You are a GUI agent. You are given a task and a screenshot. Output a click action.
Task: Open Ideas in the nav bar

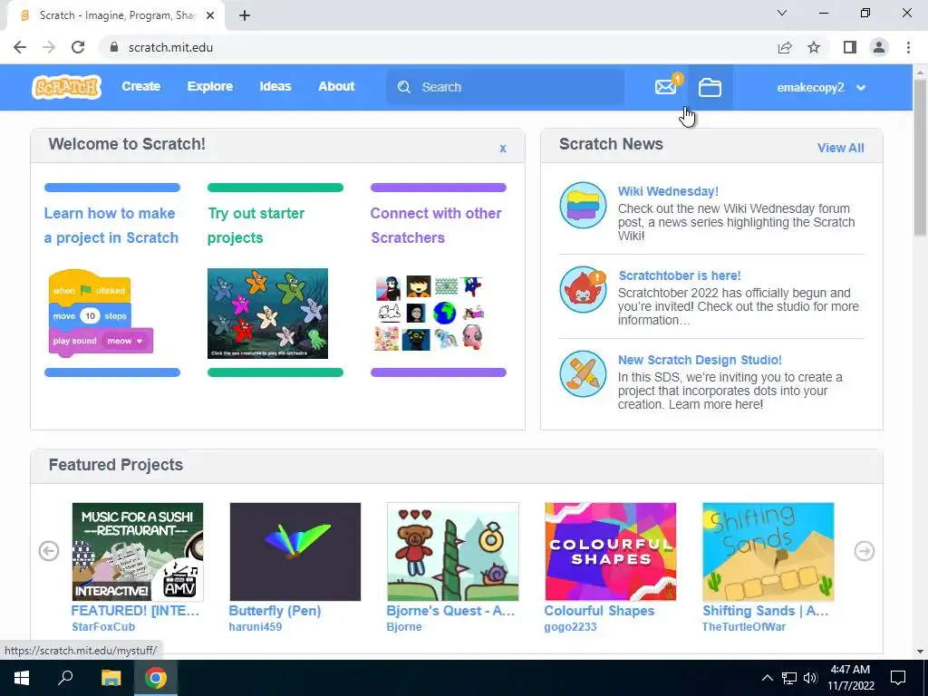(275, 86)
